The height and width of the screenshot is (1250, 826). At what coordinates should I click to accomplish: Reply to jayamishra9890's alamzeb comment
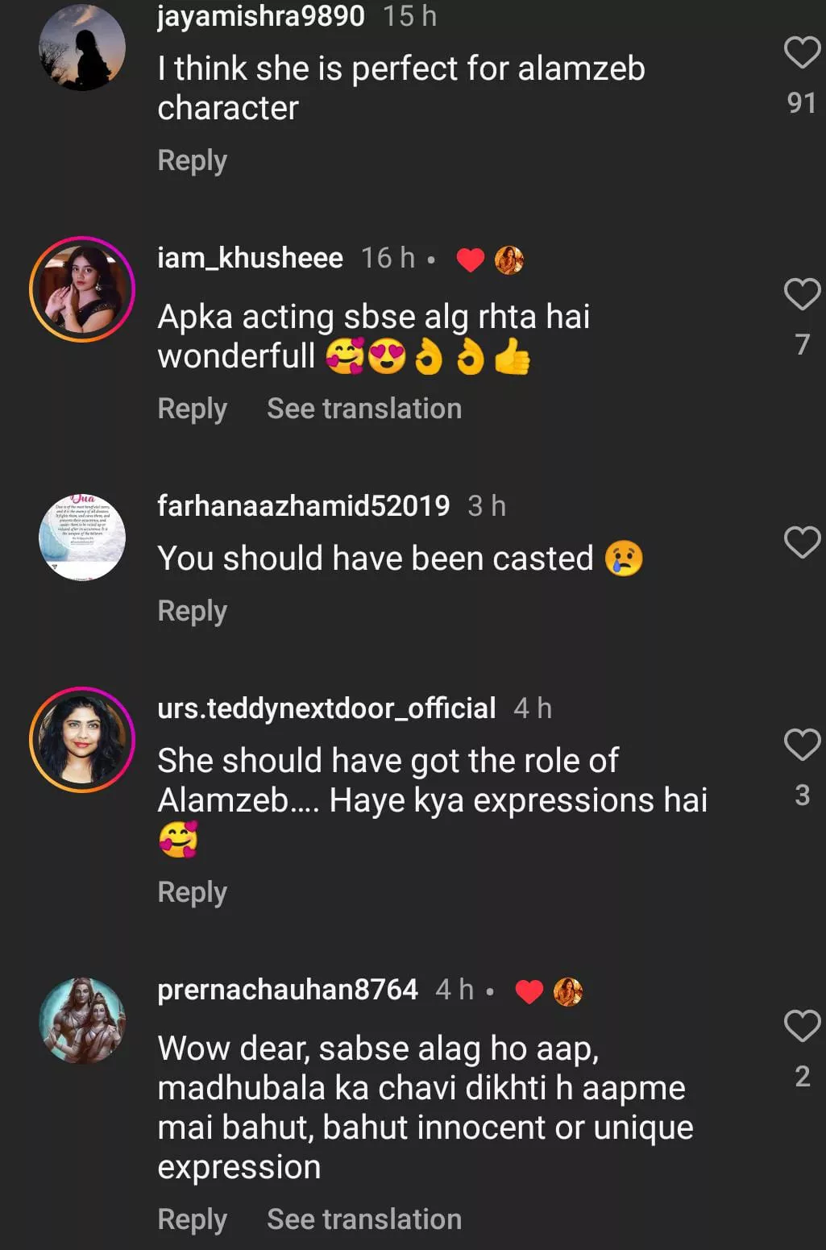click(x=192, y=160)
